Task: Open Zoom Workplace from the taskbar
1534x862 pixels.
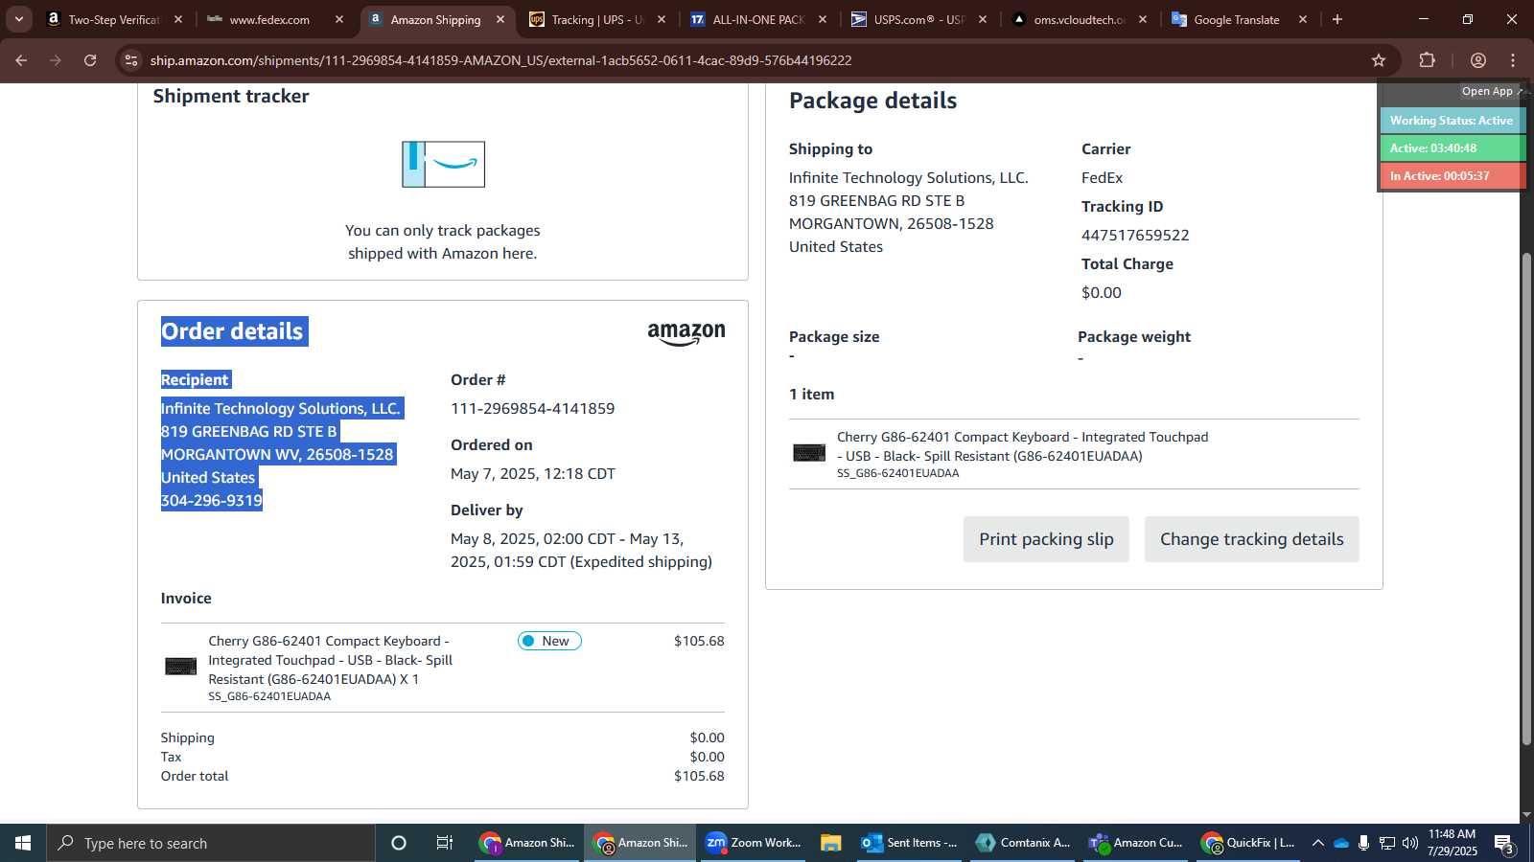Action: [754, 843]
